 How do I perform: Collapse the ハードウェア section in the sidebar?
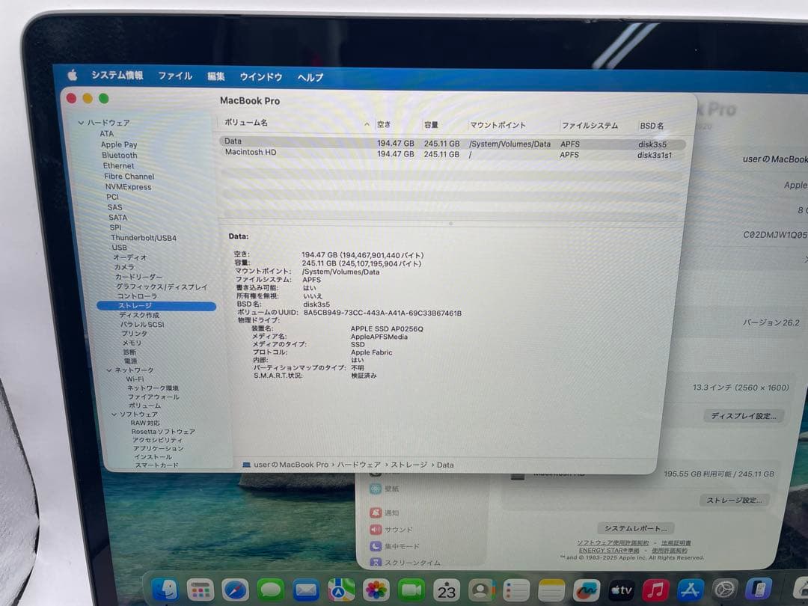pyautogui.click(x=80, y=123)
